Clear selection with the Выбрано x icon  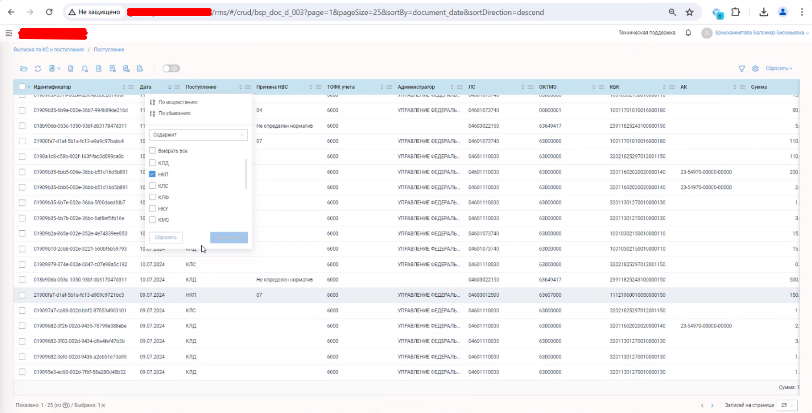(103, 405)
